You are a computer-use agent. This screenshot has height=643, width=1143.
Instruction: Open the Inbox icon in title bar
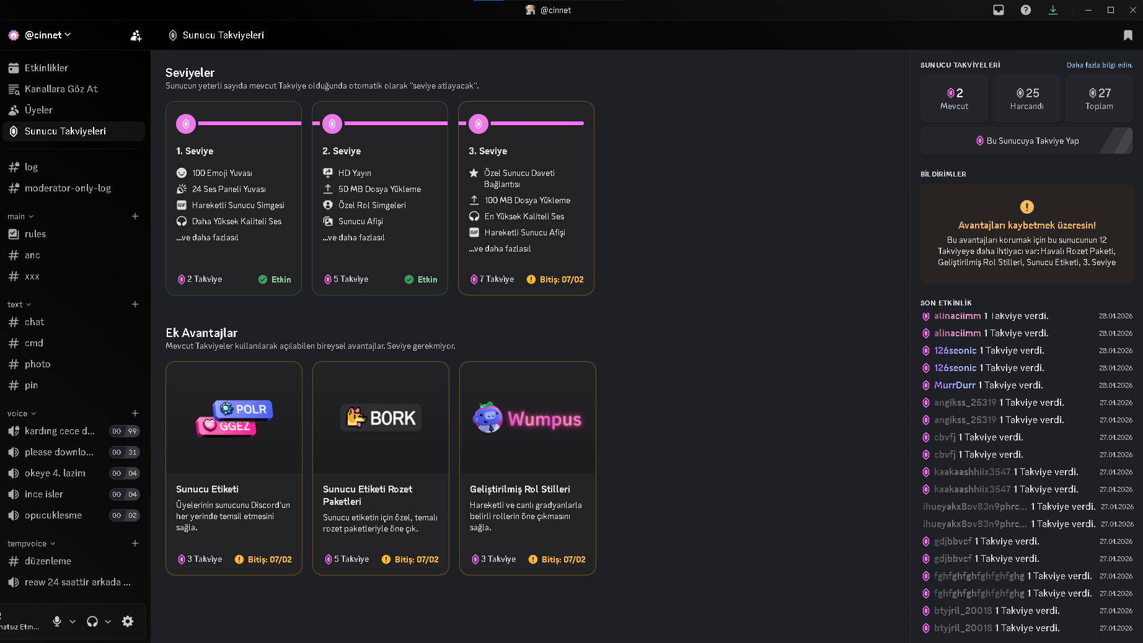(999, 10)
